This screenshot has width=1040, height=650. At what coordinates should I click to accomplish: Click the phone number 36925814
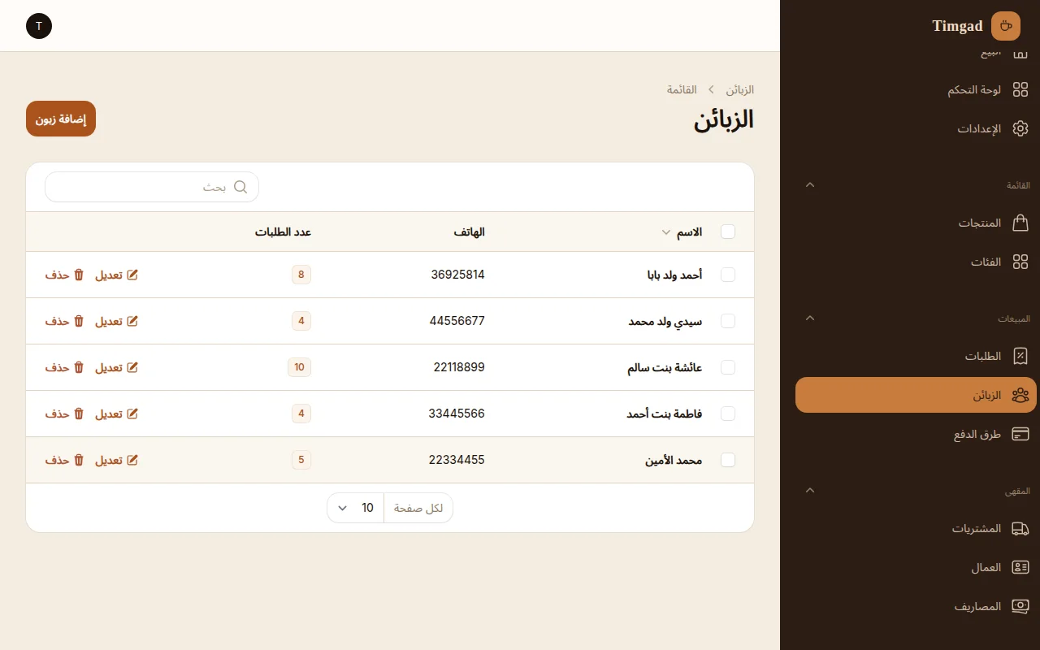coord(457,275)
